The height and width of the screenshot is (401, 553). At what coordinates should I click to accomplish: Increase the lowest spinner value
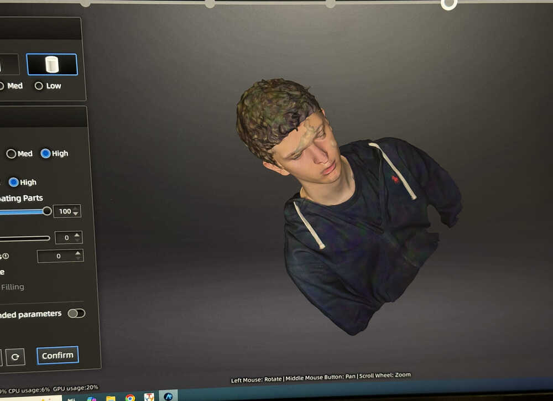point(78,253)
